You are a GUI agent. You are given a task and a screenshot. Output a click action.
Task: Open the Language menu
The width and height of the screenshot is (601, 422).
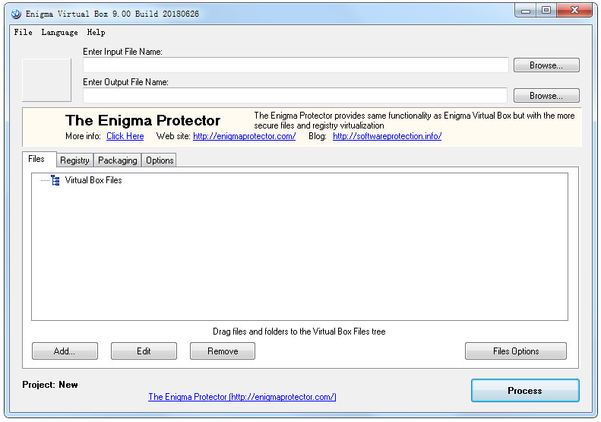[59, 32]
